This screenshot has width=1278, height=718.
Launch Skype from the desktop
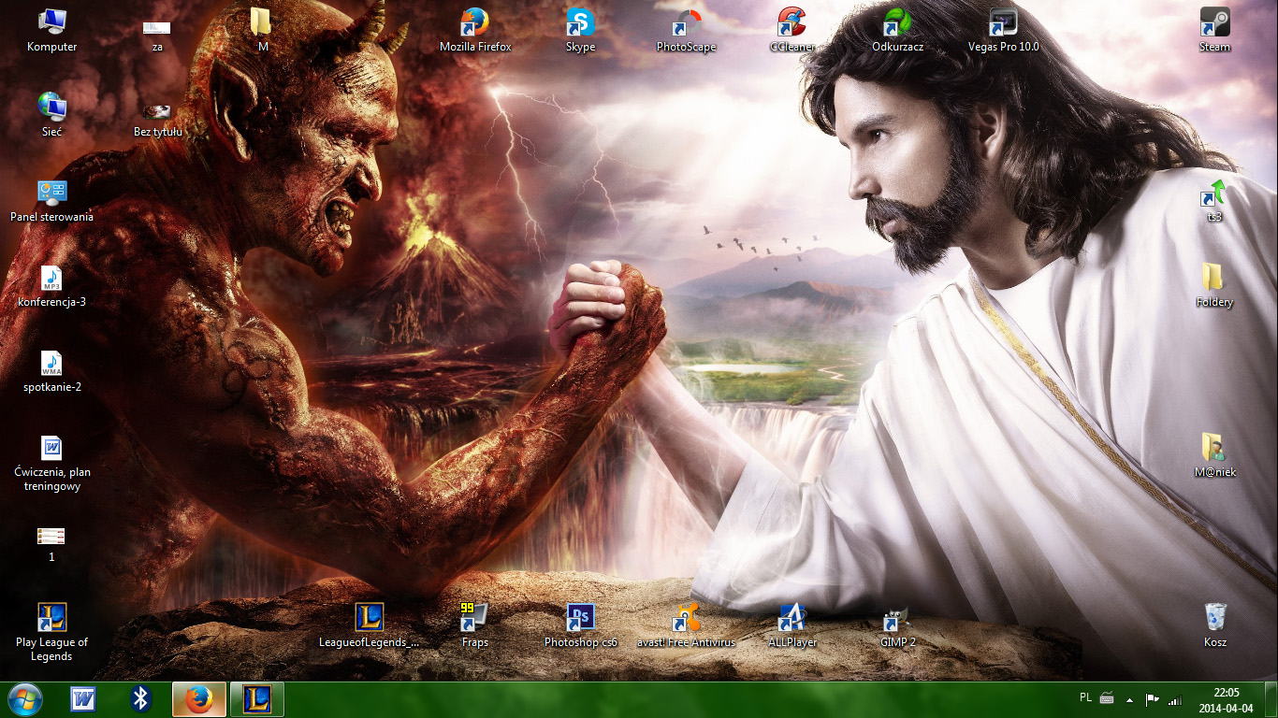click(580, 29)
